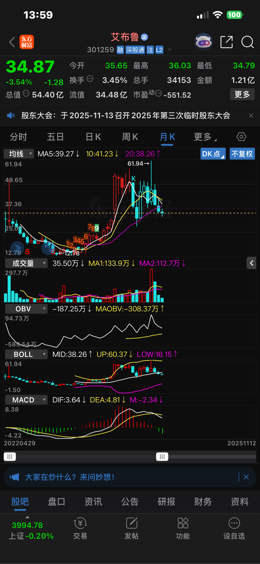260x564 pixels.
Task: Open the MACD indicator dropdown
Action: pos(26,400)
